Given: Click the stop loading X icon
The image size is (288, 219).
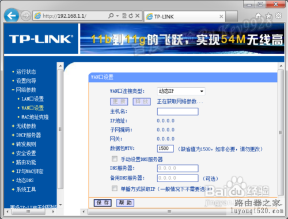Looking at the screenshot, I should click(137, 16).
